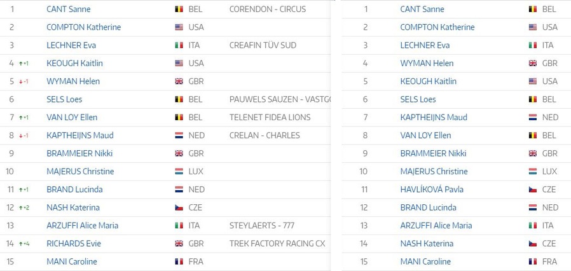Click the green up arrow beside RICHARDS Evie

(x=21, y=244)
